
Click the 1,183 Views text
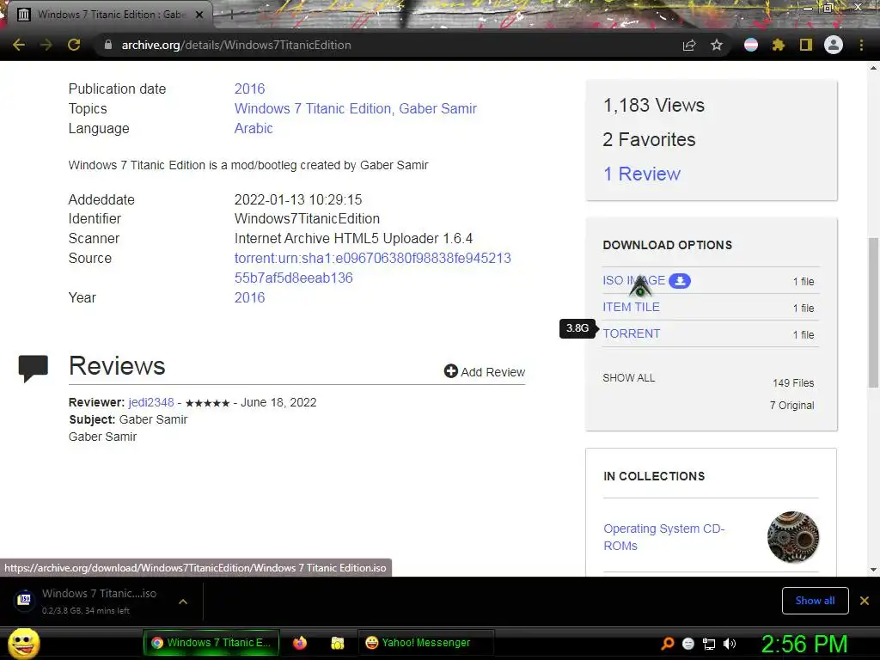tap(654, 105)
